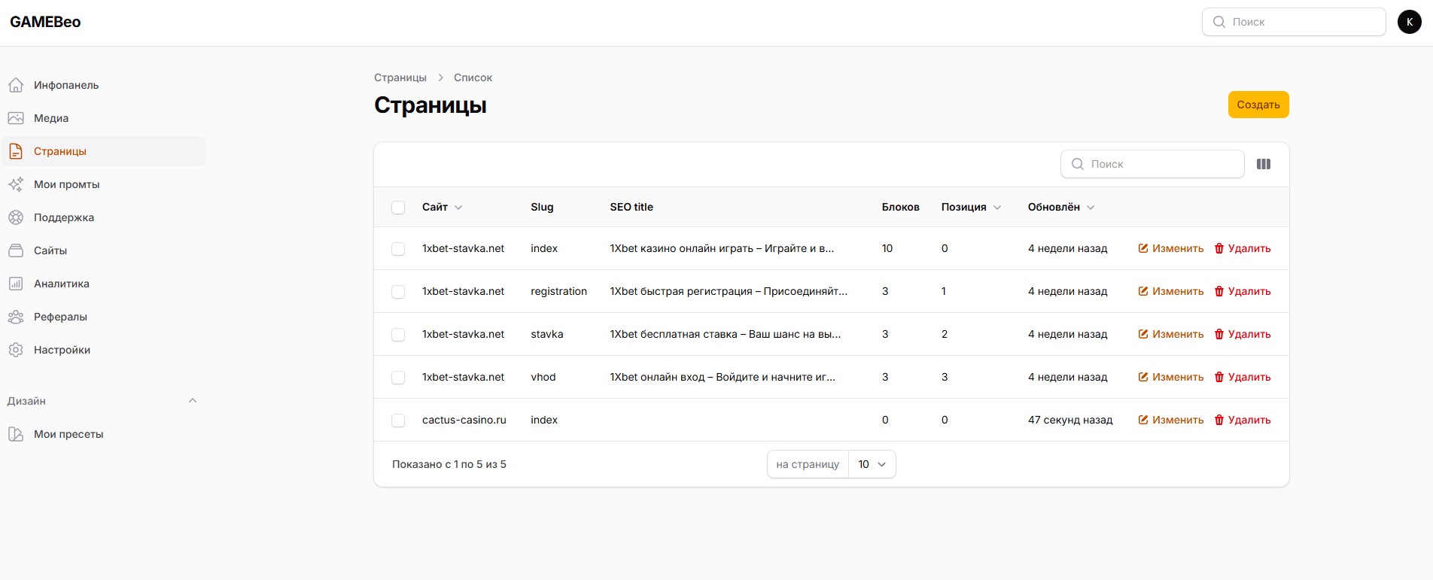Sort table by Позиция column

(971, 207)
